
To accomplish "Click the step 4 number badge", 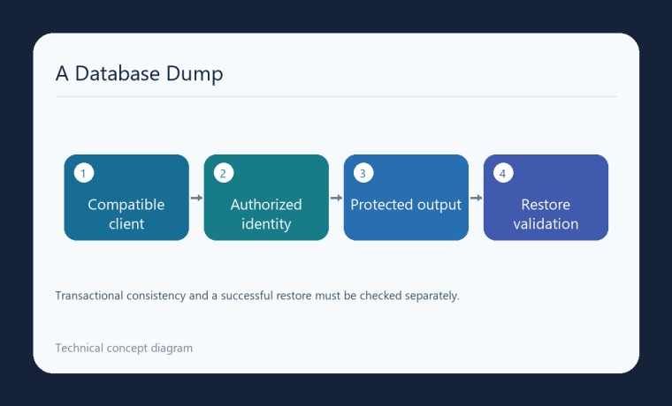I will point(503,173).
